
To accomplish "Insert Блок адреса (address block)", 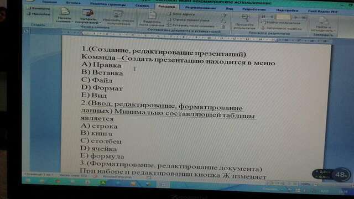I will pos(181,14).
